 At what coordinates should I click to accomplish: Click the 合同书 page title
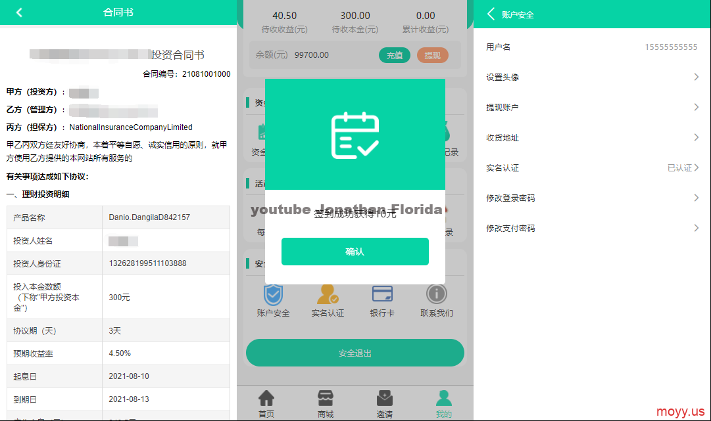[x=118, y=12]
